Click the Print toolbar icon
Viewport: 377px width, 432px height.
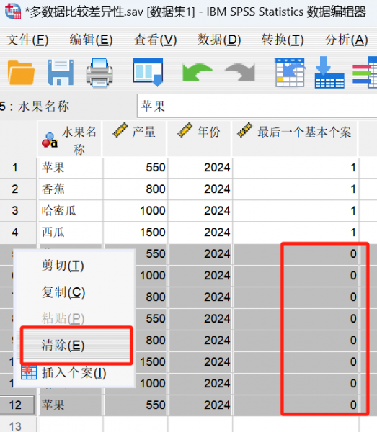pyautogui.click(x=99, y=73)
